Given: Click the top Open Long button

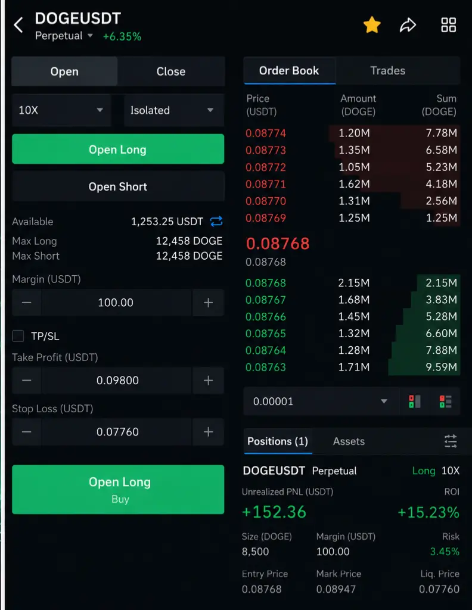Looking at the screenshot, I should pos(118,149).
